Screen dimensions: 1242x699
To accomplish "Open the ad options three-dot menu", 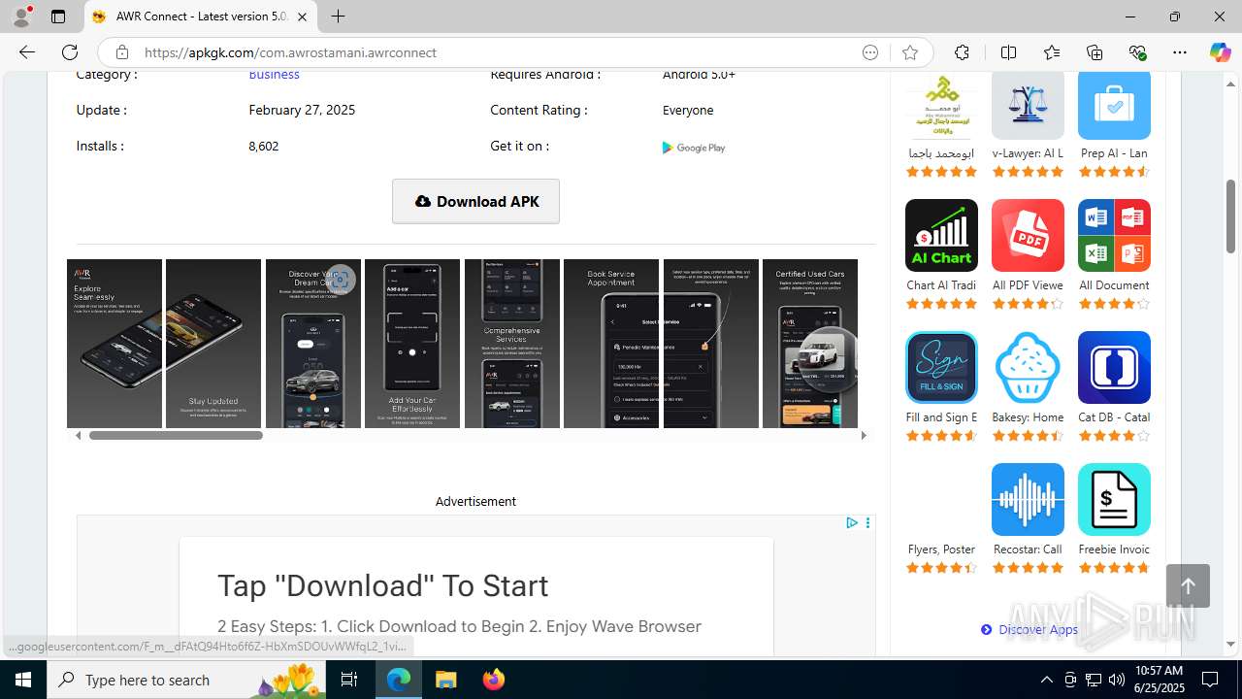I will tap(867, 522).
